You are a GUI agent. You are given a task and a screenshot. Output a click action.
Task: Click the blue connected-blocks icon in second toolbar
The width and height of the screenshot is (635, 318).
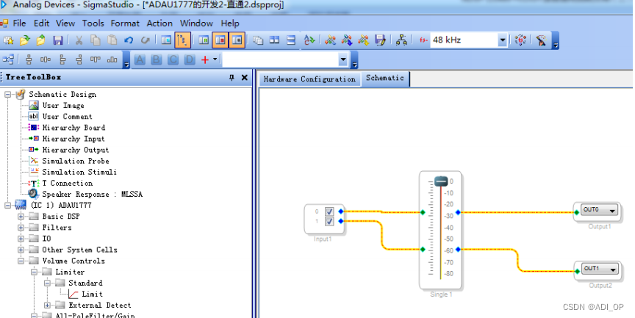8,60
